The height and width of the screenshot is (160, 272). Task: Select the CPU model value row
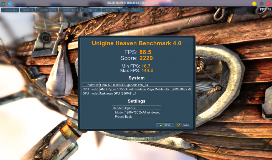pyautogui.click(x=145, y=89)
